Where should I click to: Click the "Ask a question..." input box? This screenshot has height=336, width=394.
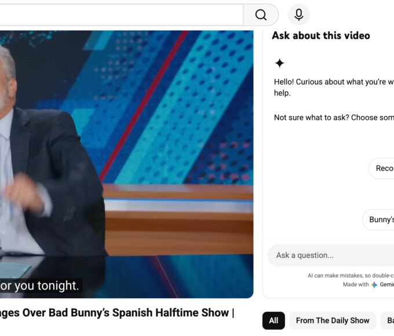[330, 255]
